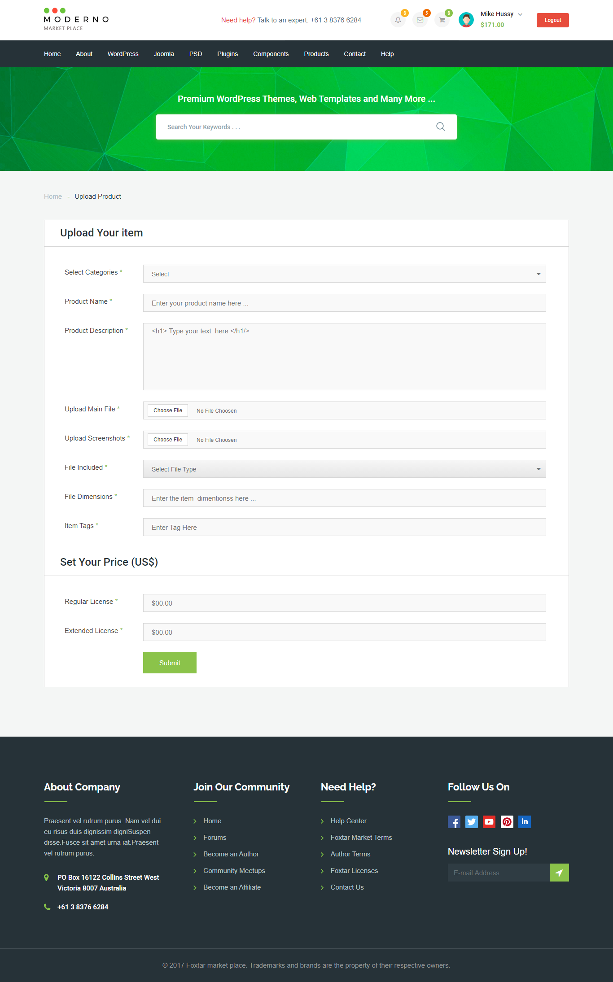Viewport: 613px width, 982px height.
Task: Open the About menu item
Action: click(x=84, y=54)
